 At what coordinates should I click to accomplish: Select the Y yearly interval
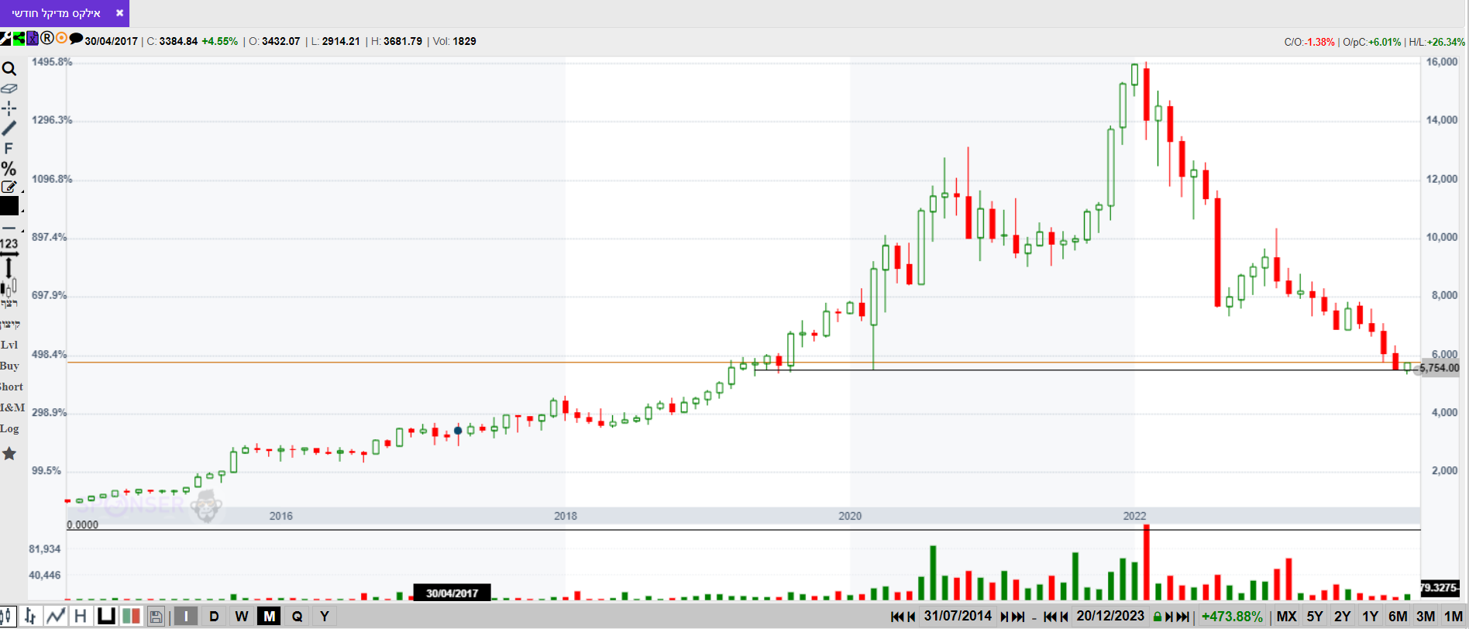point(325,617)
